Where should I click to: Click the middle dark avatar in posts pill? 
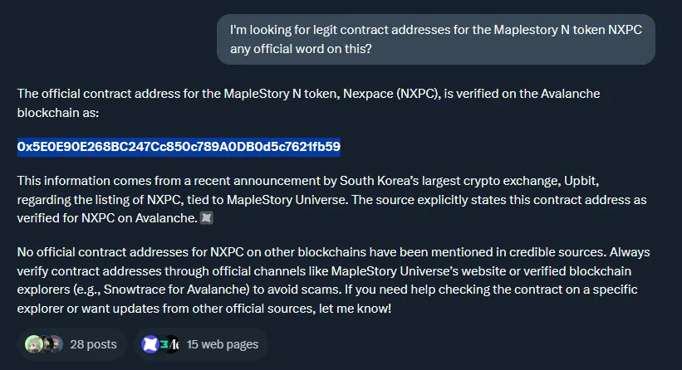(47, 344)
